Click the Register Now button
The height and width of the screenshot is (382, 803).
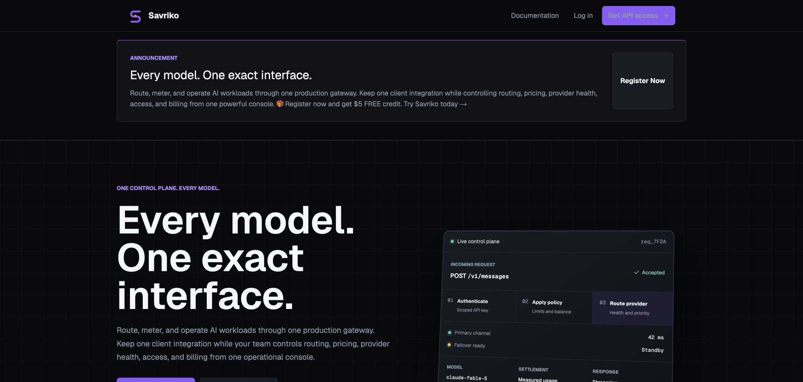pyautogui.click(x=643, y=81)
